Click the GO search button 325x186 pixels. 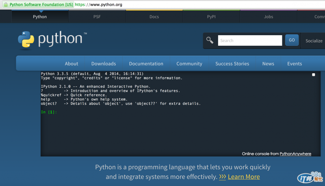[292, 40]
